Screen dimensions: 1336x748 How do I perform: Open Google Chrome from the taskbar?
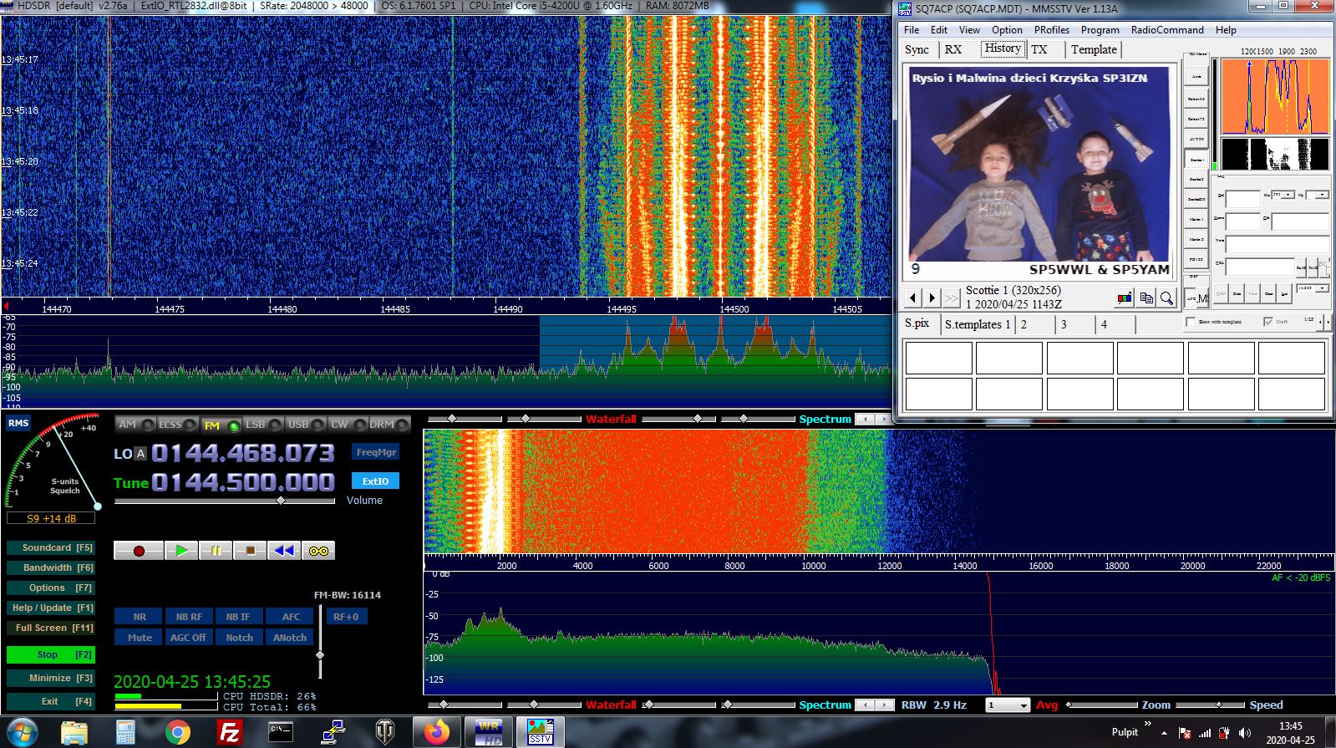pyautogui.click(x=177, y=732)
